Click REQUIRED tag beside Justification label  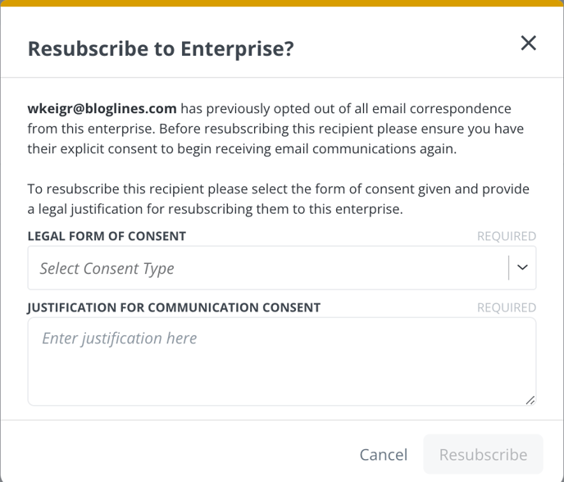point(507,308)
